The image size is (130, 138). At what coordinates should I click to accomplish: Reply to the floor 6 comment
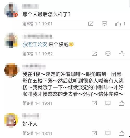104,24
